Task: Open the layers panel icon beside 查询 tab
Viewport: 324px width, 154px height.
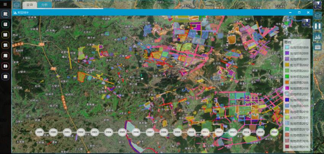Action: [x=17, y=5]
